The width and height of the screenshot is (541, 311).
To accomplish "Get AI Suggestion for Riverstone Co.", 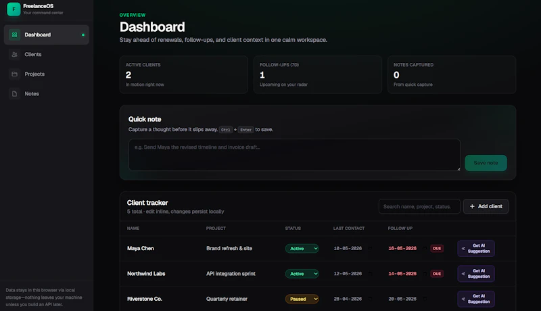I will click(476, 299).
